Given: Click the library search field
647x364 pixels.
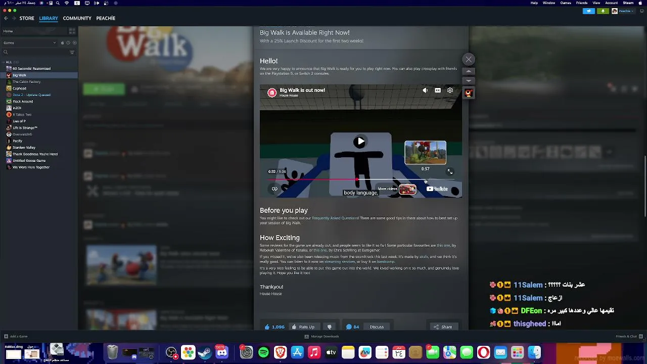Looking at the screenshot, I should click(35, 52).
